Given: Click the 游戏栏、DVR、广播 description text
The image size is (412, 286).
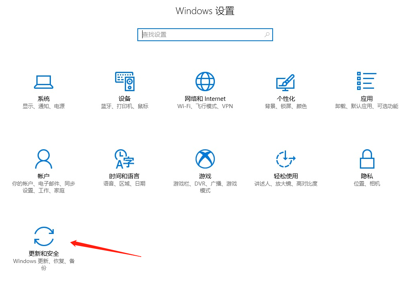Looking at the screenshot, I should (x=205, y=187).
